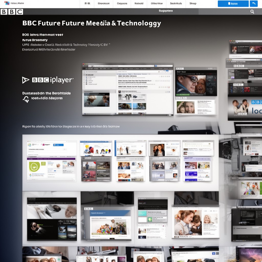Click the iPlayer play triangle icon
Image resolution: width=262 pixels, height=262 pixels.
coord(26,80)
